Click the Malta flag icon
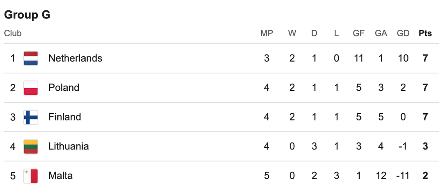Image resolution: width=439 pixels, height=189 pixels. click(31, 176)
